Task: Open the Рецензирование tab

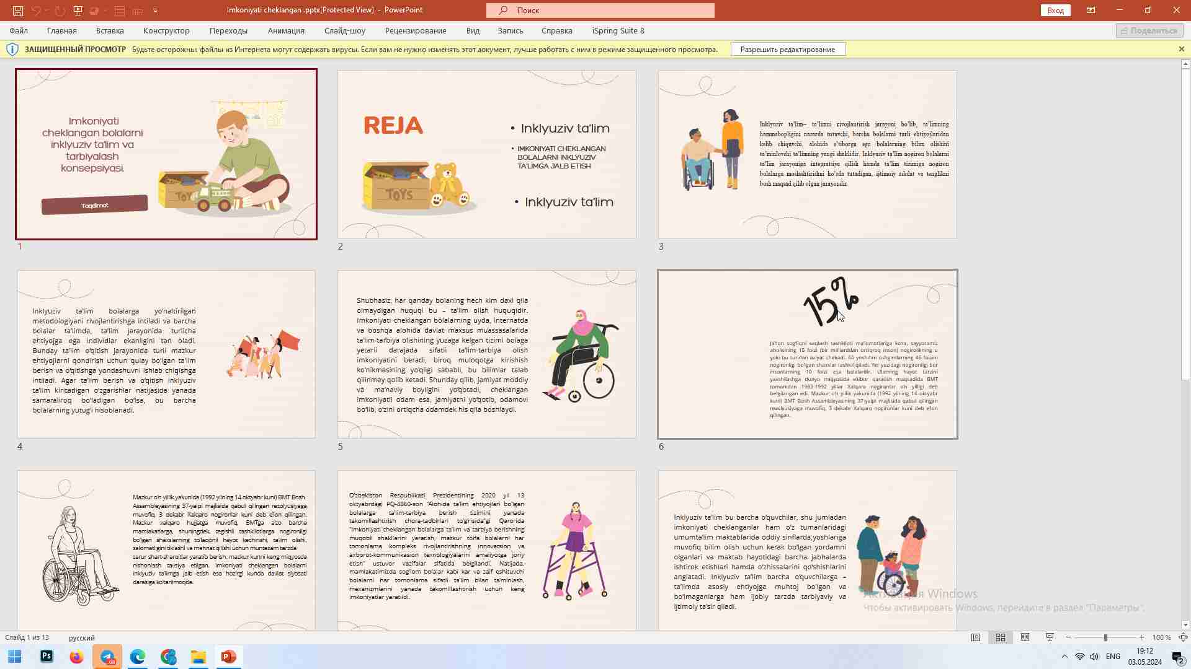Action: (416, 30)
